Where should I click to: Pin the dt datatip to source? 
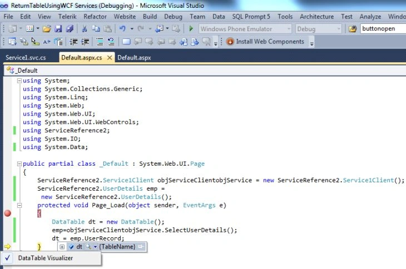pos(141,247)
